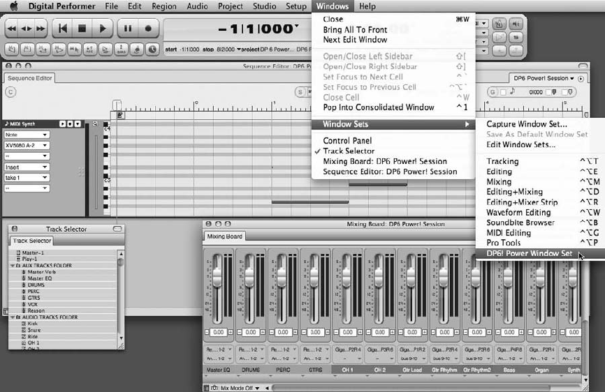The width and height of the screenshot is (605, 392).
Task: Select DRUMS in Track Selector
Action: point(36,285)
